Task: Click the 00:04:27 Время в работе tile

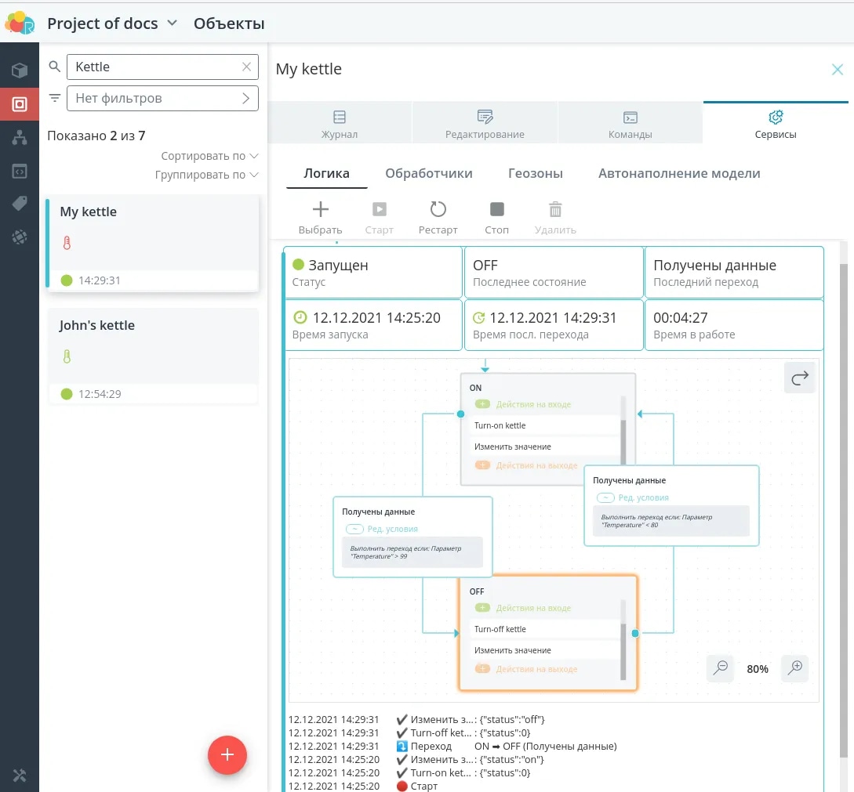Action: (x=734, y=325)
